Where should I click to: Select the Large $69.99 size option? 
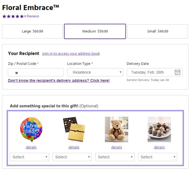point(32,31)
